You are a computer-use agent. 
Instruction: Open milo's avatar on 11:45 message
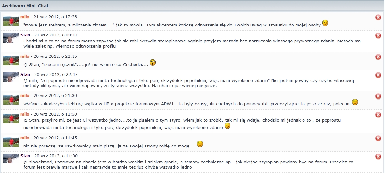[x=11, y=142]
